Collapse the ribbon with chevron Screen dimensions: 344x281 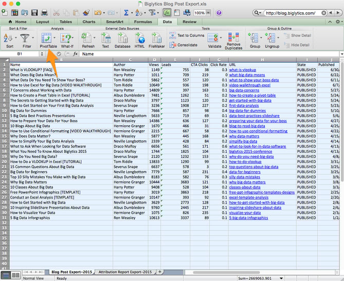click(x=330, y=22)
